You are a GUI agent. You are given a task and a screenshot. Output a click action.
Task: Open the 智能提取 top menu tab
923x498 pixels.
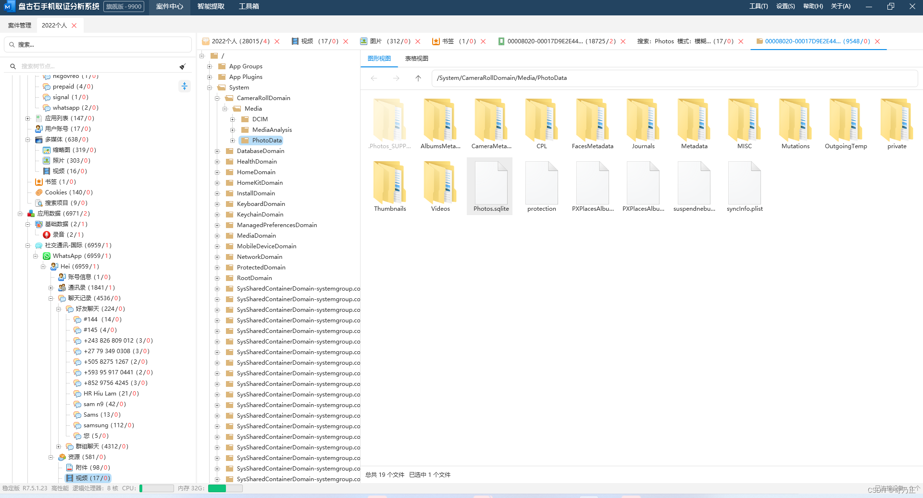[x=211, y=7]
